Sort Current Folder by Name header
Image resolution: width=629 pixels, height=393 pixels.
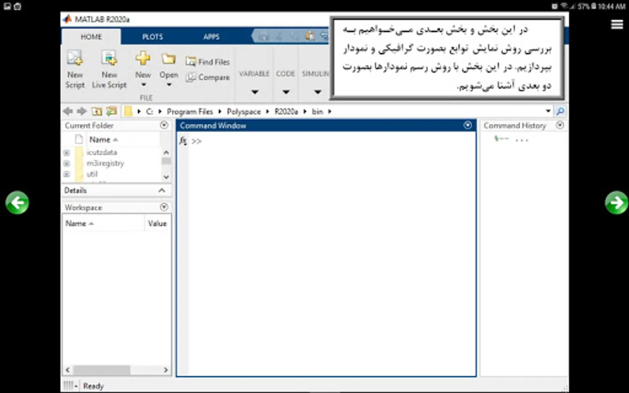coord(104,139)
